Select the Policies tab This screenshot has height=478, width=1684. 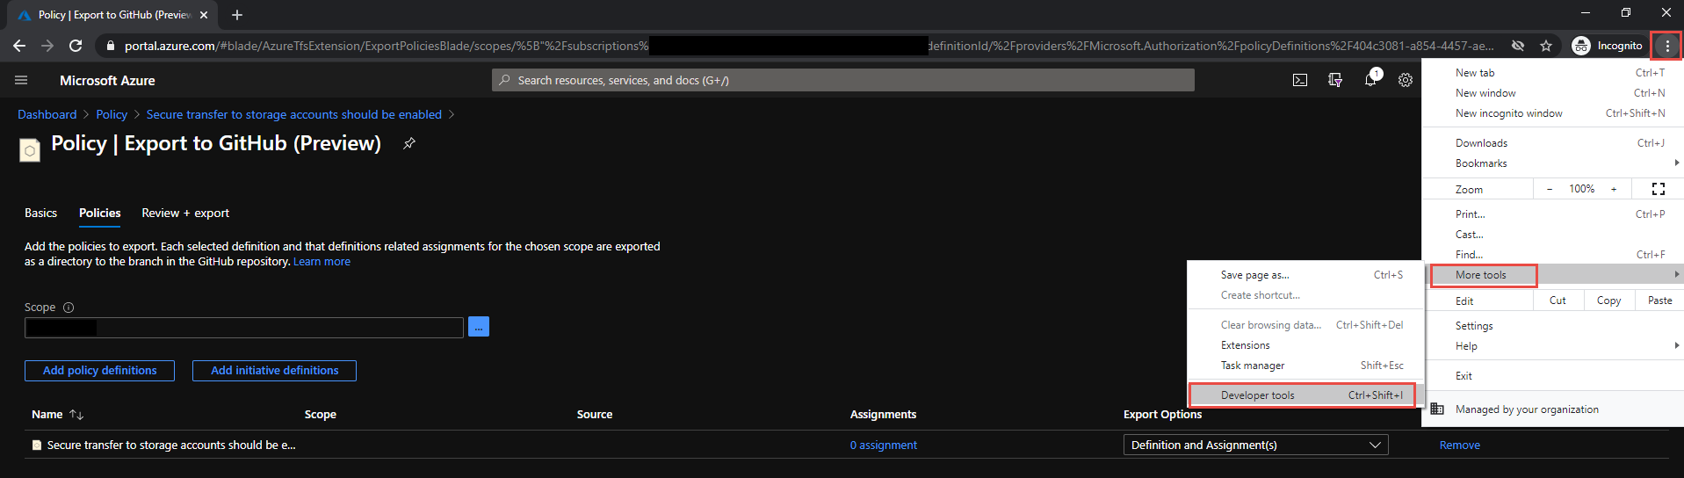point(100,214)
